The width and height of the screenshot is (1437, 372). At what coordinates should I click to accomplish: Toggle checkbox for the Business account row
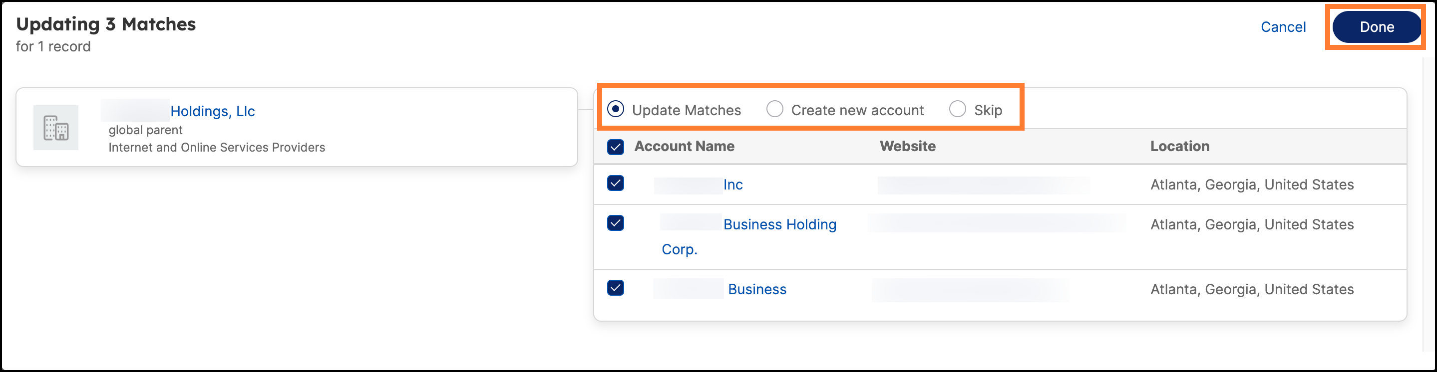(x=616, y=288)
